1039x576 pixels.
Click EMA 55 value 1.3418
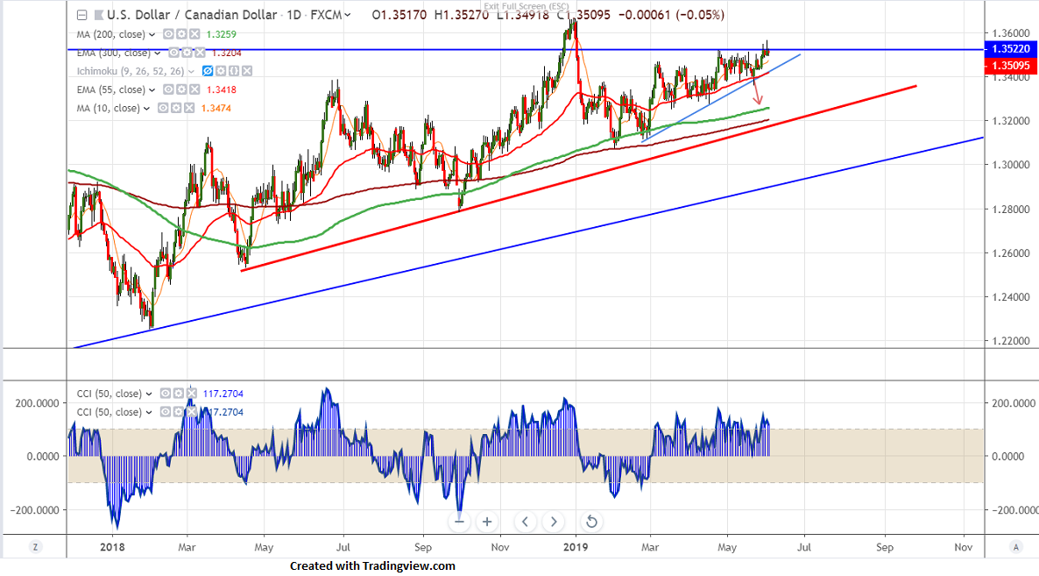pos(222,89)
